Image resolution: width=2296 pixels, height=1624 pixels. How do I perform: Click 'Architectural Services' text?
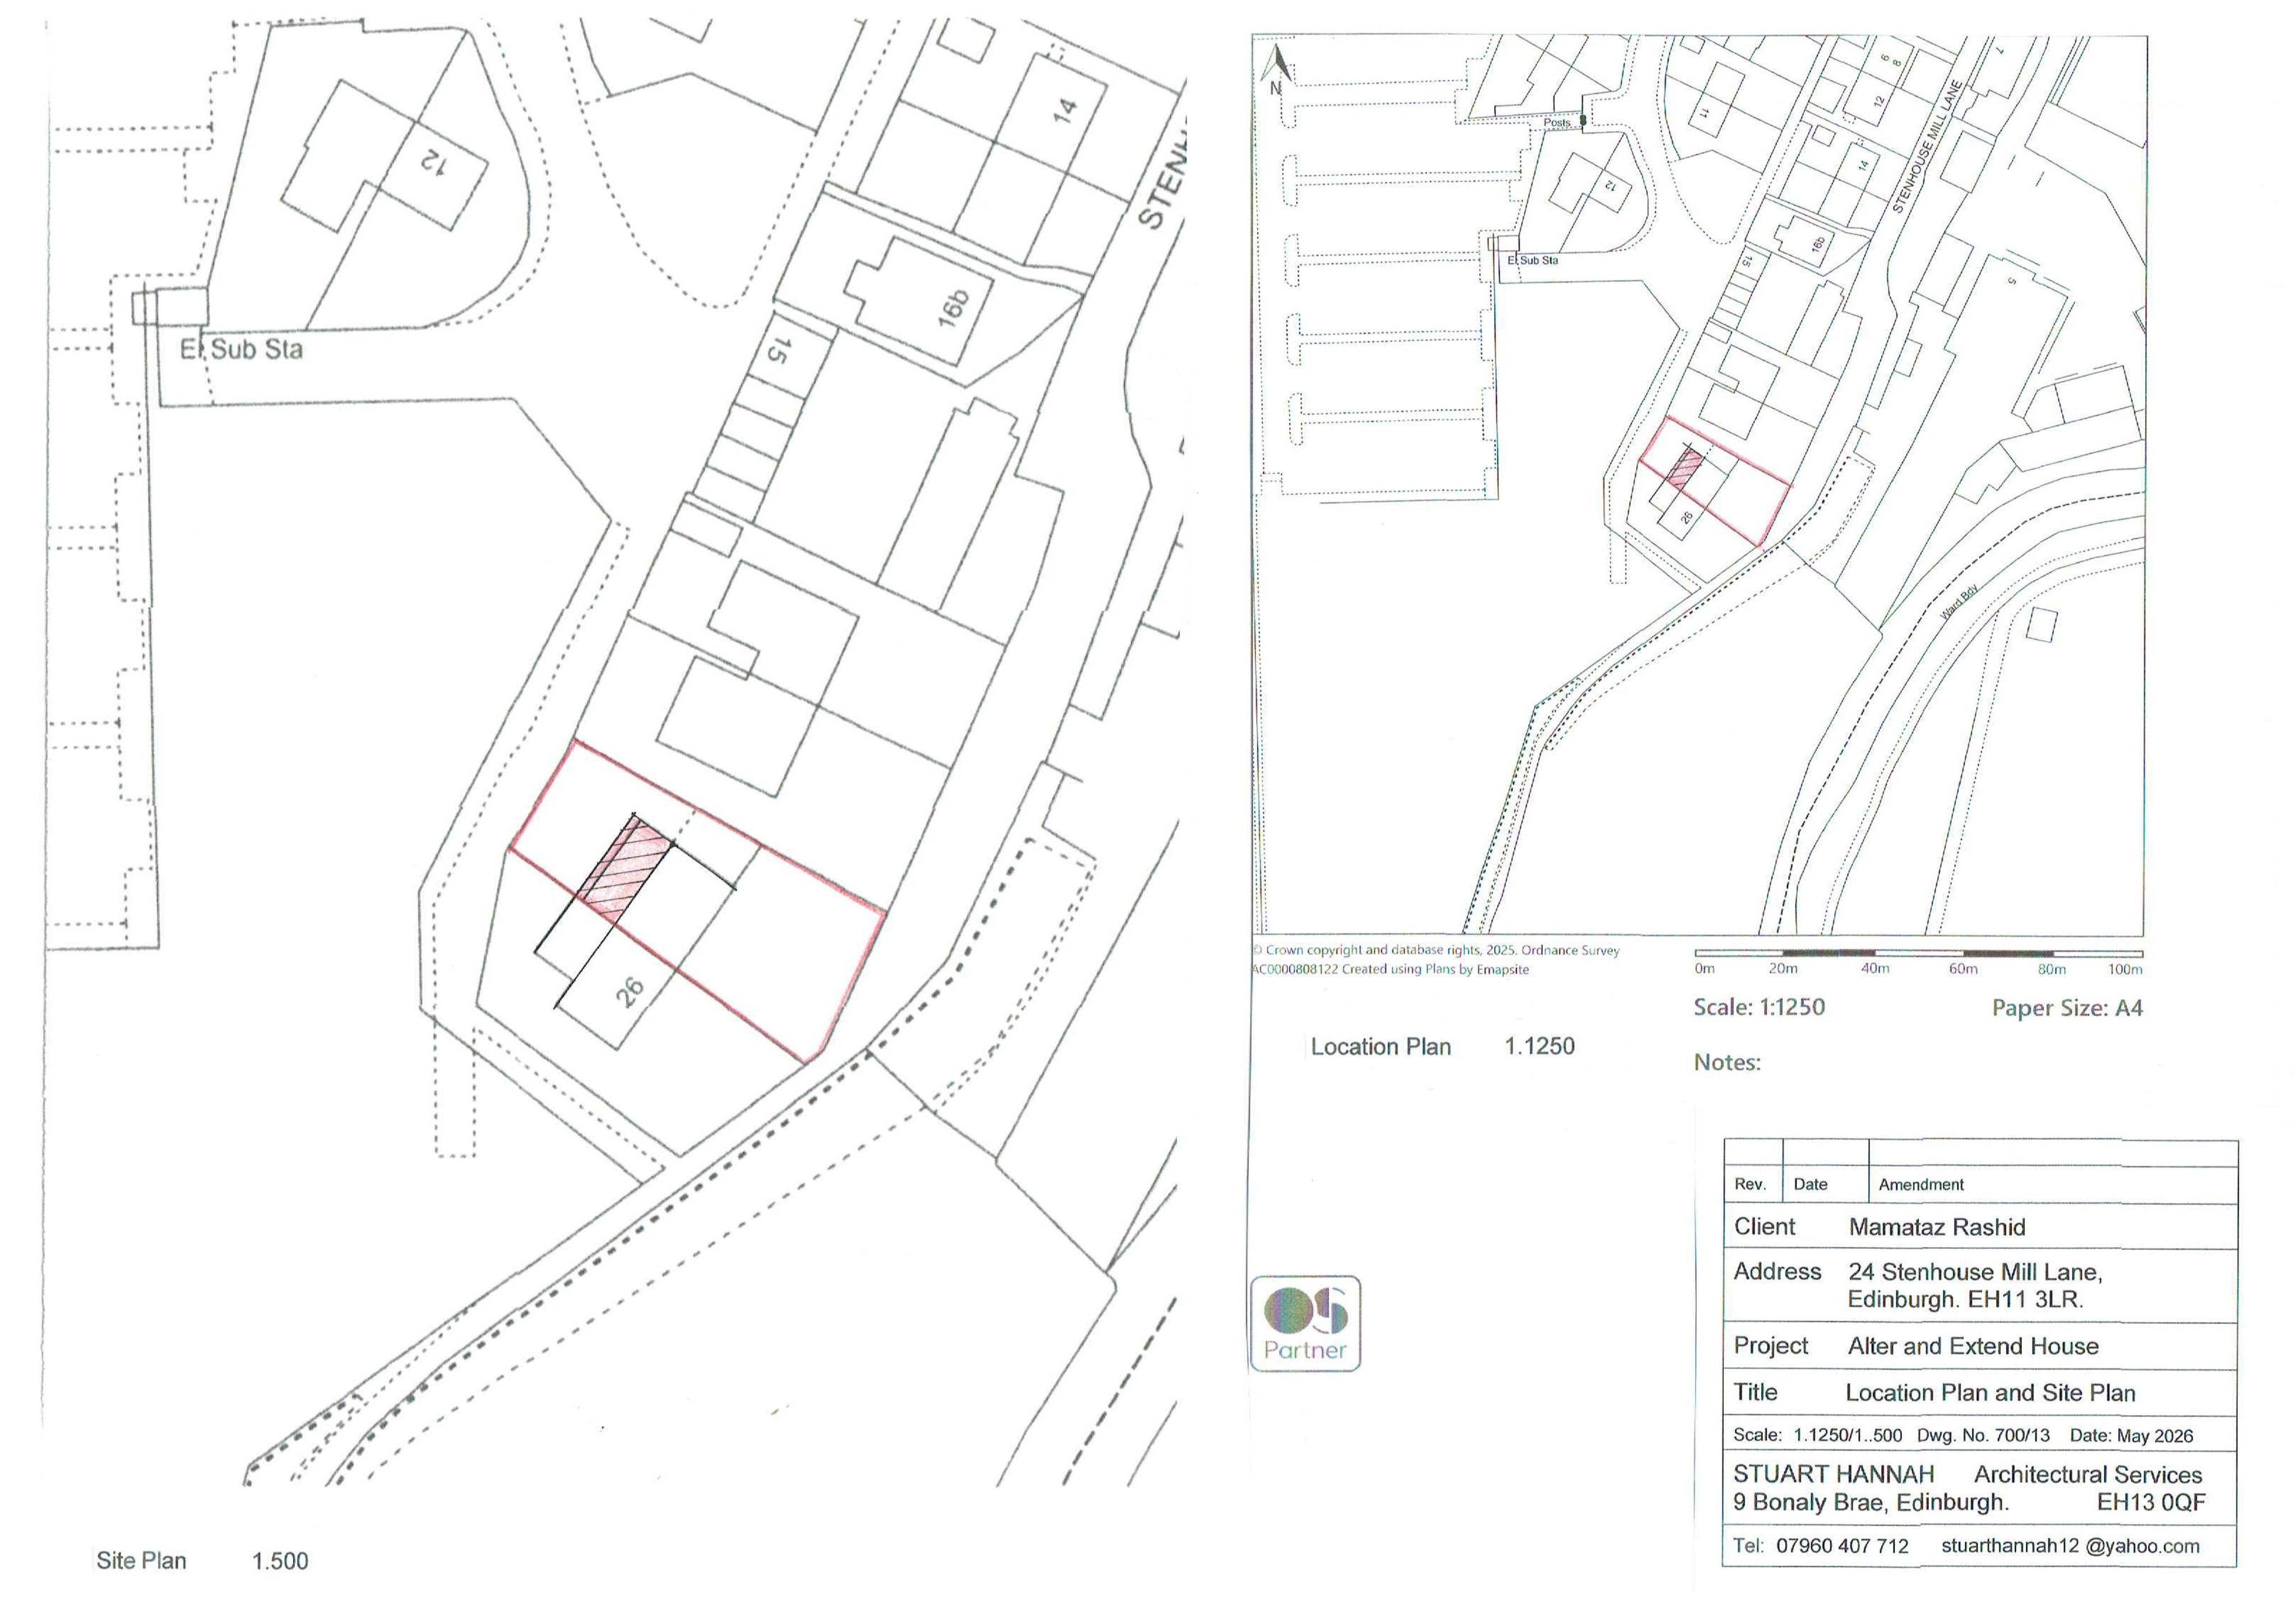[2088, 1475]
